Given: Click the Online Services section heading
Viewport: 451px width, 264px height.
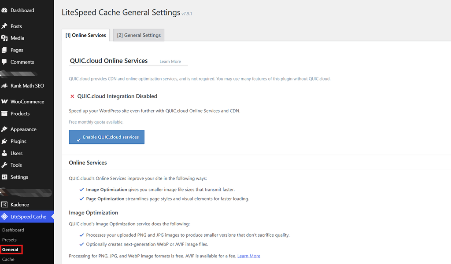Looking at the screenshot, I should [88, 163].
